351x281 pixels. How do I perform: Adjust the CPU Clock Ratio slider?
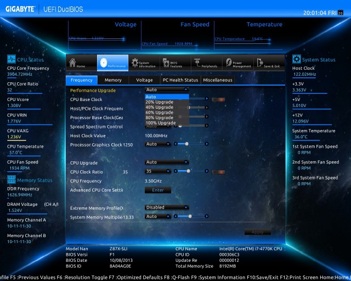[189, 171]
